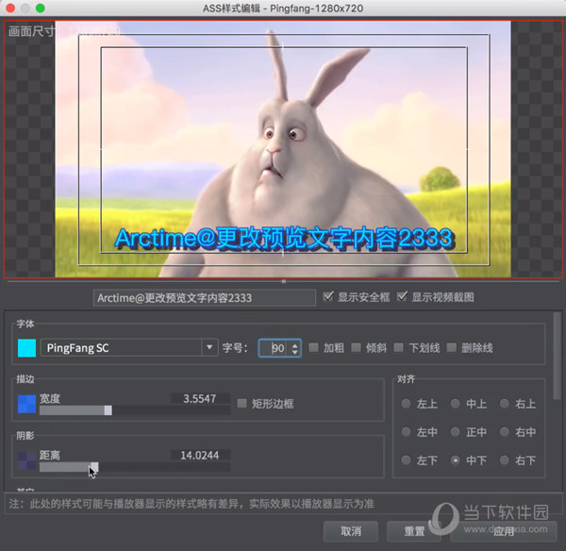This screenshot has height=551, width=566.
Task: Enable the 矩形边框 checkbox
Action: point(241,403)
